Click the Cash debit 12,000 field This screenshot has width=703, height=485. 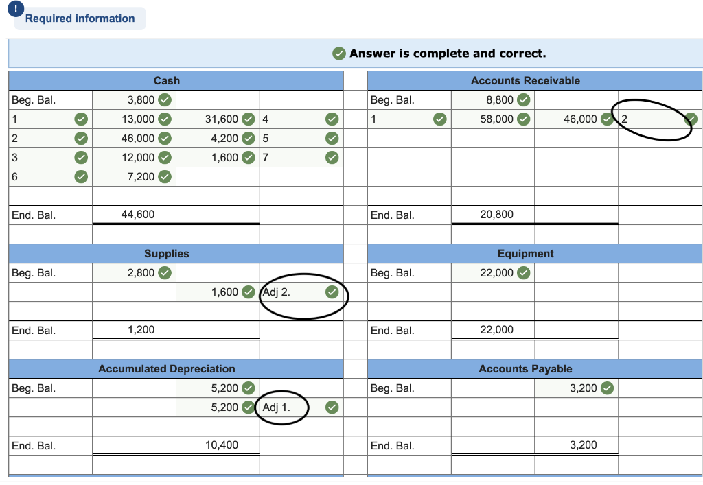click(134, 158)
